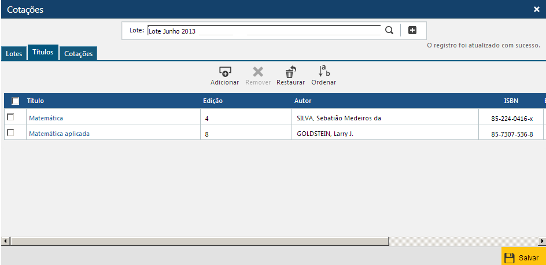Viewport: 546px width, 265px height.
Task: Select the Títulos tab
Action: [x=43, y=52]
